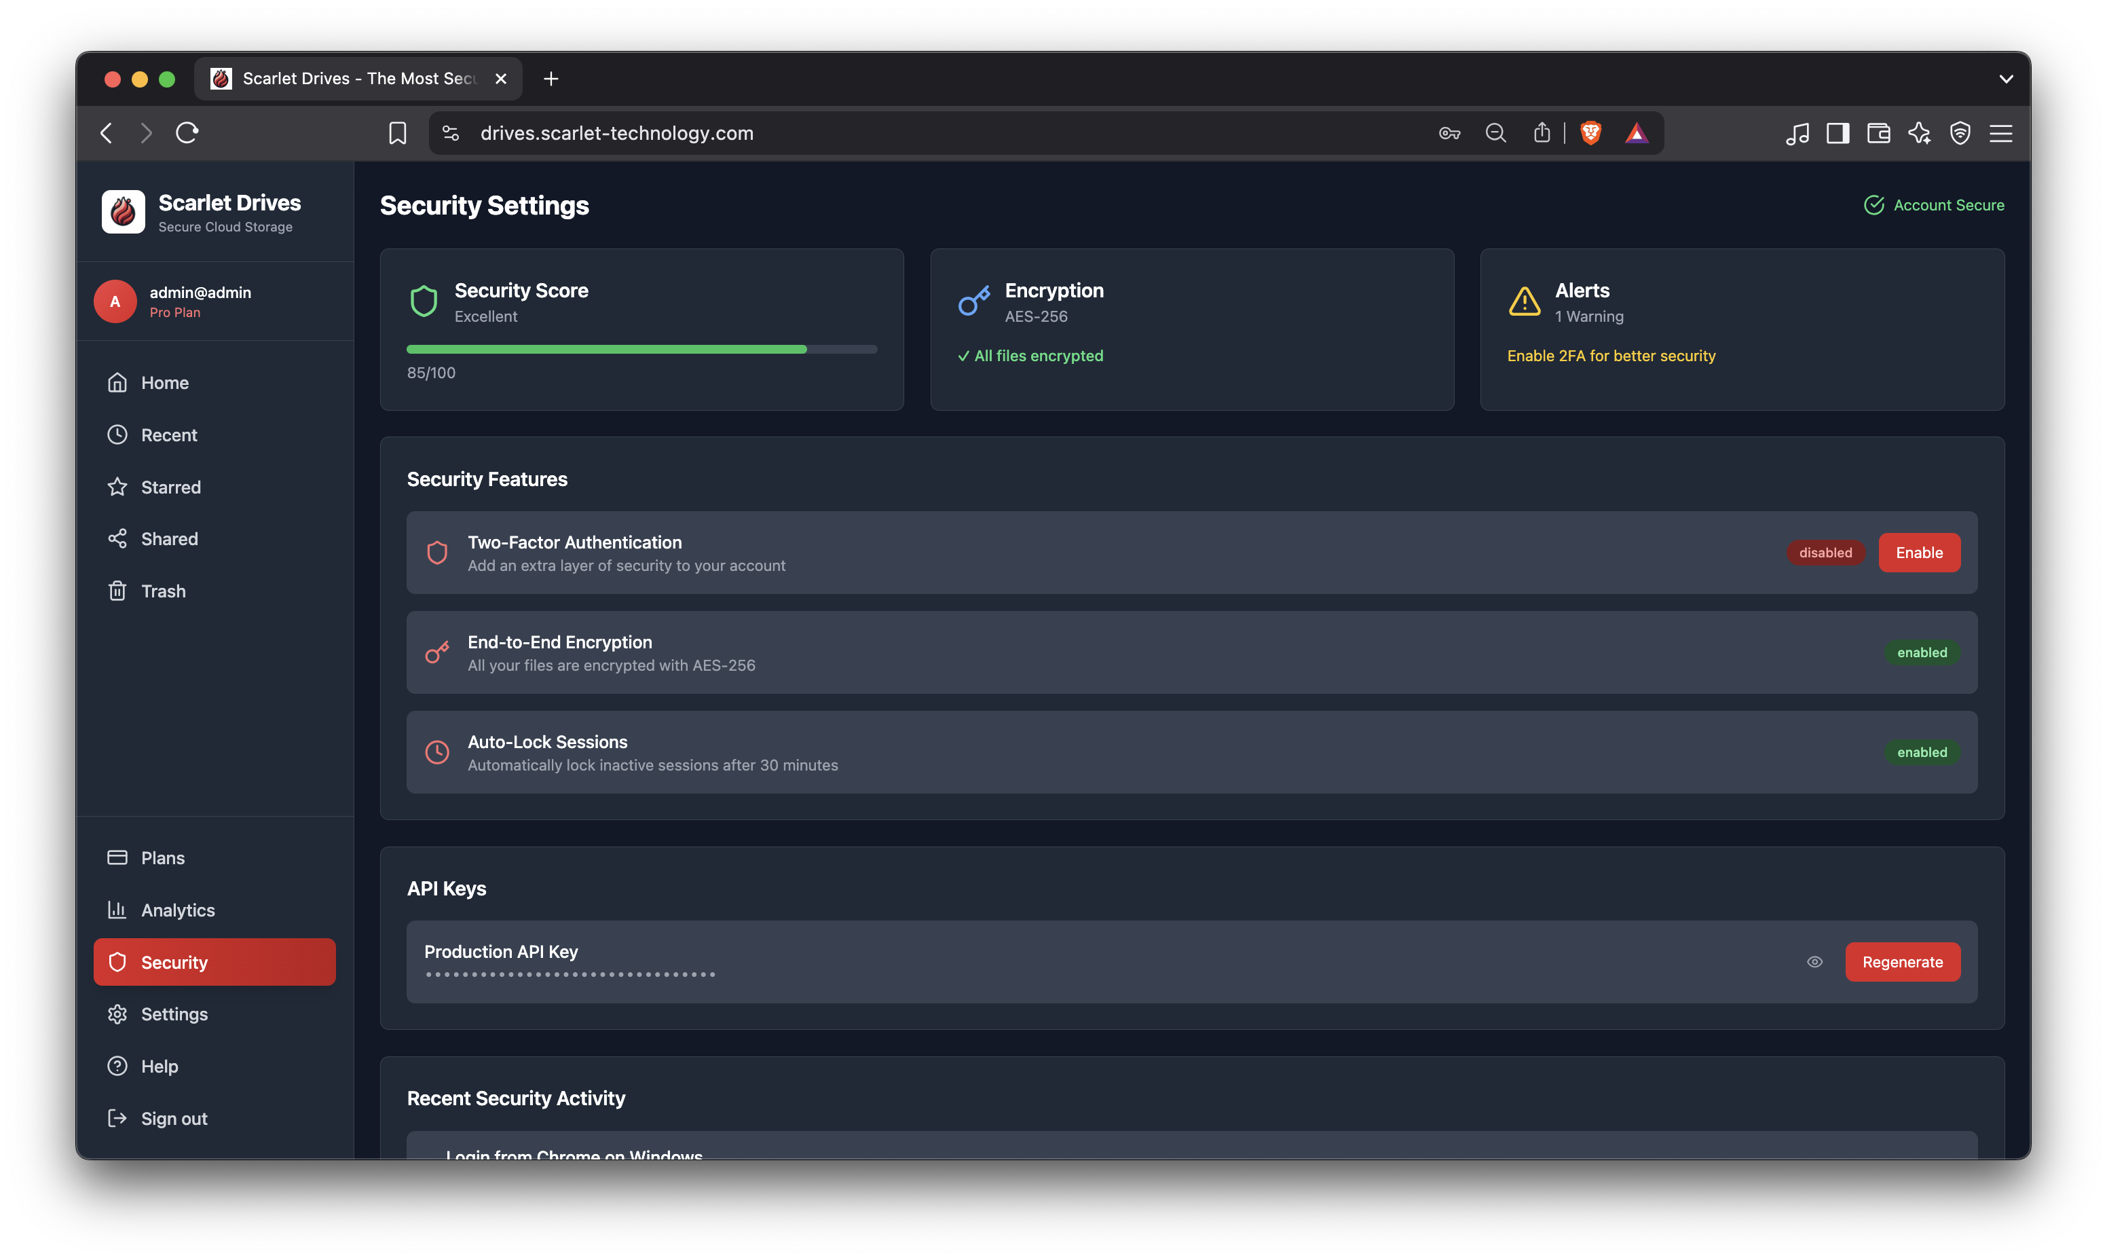Screen dimensions: 2107x1260
Task: Open Help in the sidebar
Action: 215,1067
